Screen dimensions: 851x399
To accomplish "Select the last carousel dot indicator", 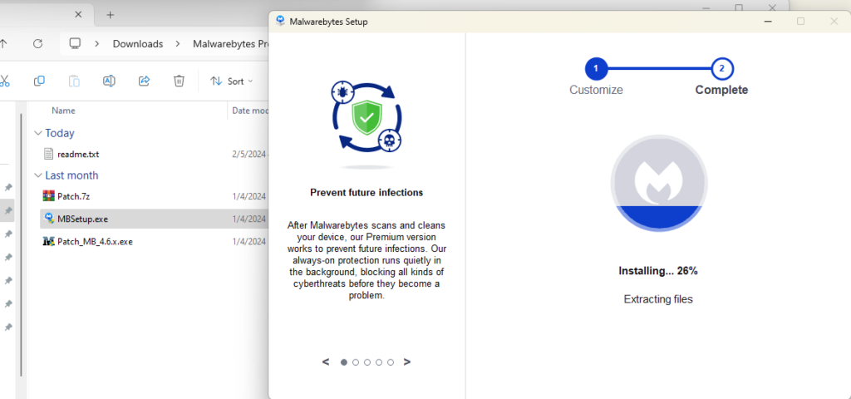I will point(391,362).
